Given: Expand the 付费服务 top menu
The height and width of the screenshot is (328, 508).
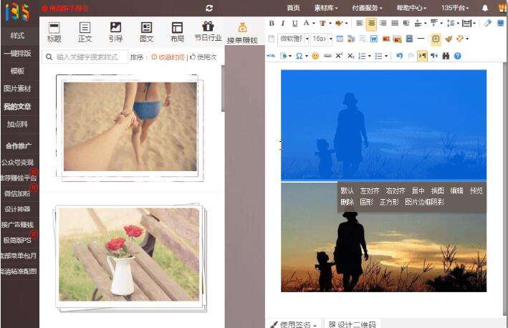Looking at the screenshot, I should tap(367, 8).
